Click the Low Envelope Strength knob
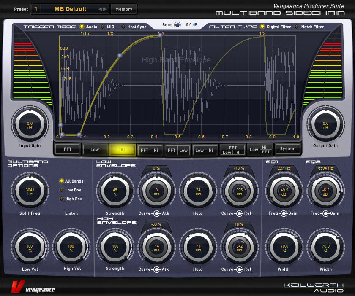Image resolution: width=355 pixels, height=296 pixels. coord(115,191)
